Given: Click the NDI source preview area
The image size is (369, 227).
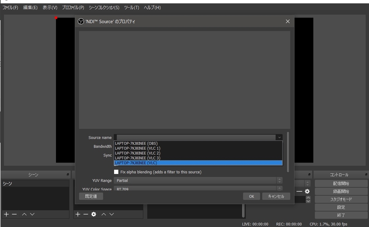Looking at the screenshot, I should (184, 80).
